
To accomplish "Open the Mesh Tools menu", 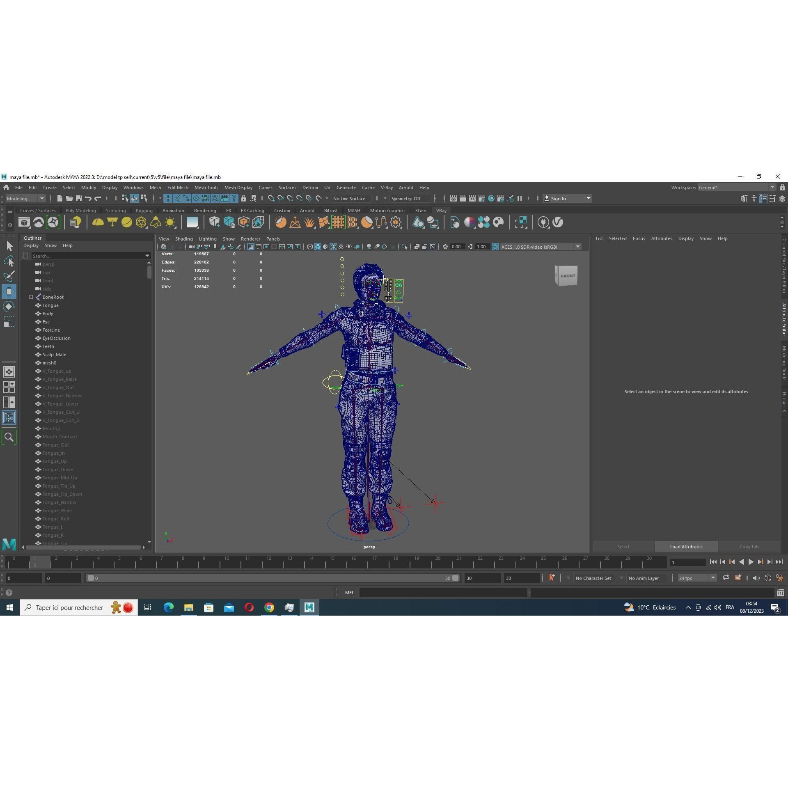I will point(206,188).
